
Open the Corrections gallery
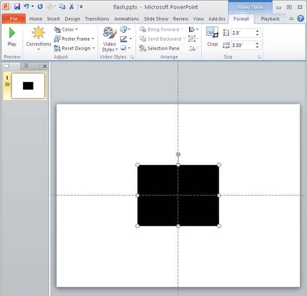[x=39, y=39]
